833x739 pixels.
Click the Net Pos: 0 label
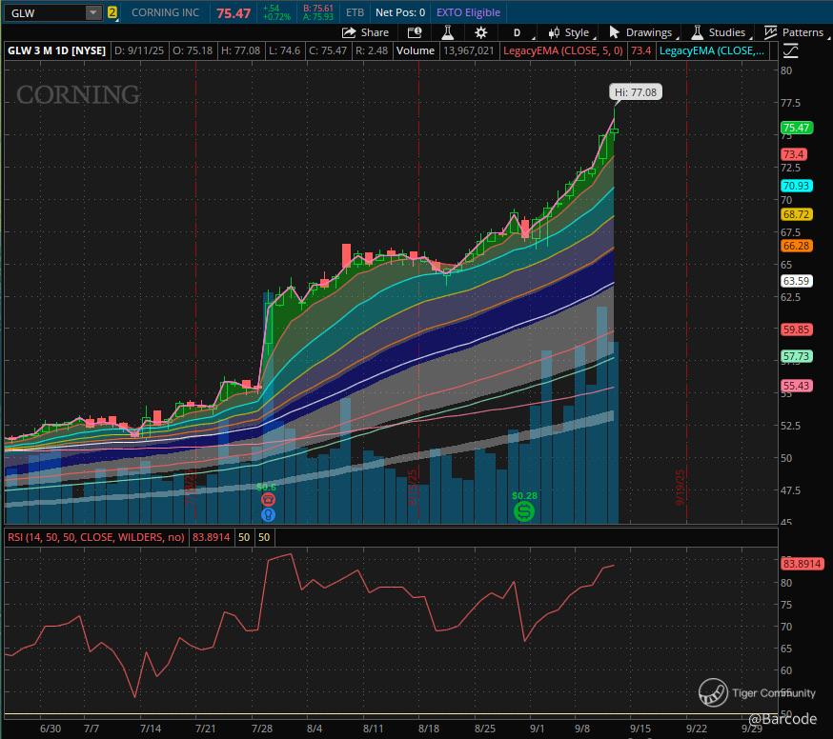(400, 12)
